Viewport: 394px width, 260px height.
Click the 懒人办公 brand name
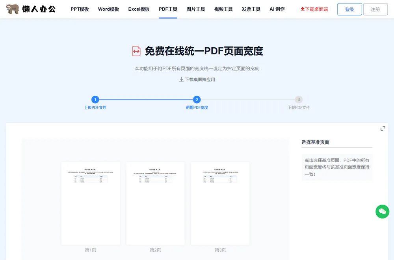coord(39,9)
